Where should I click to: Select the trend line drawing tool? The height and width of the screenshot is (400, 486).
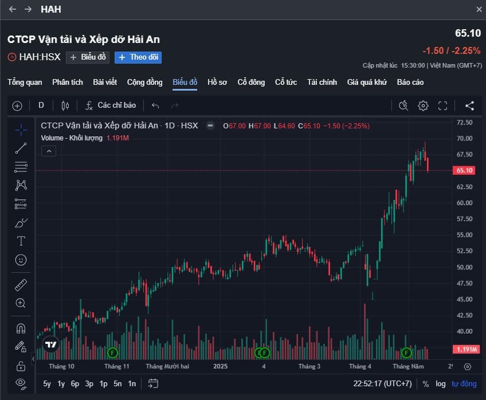click(21, 148)
